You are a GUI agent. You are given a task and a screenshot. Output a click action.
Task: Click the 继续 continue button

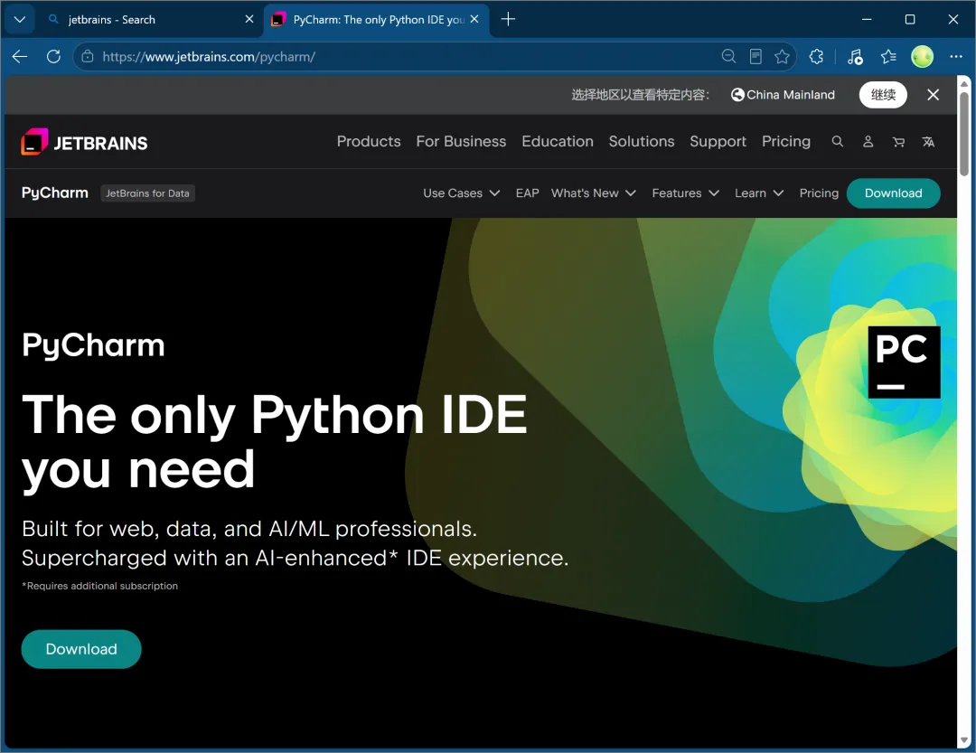click(883, 95)
